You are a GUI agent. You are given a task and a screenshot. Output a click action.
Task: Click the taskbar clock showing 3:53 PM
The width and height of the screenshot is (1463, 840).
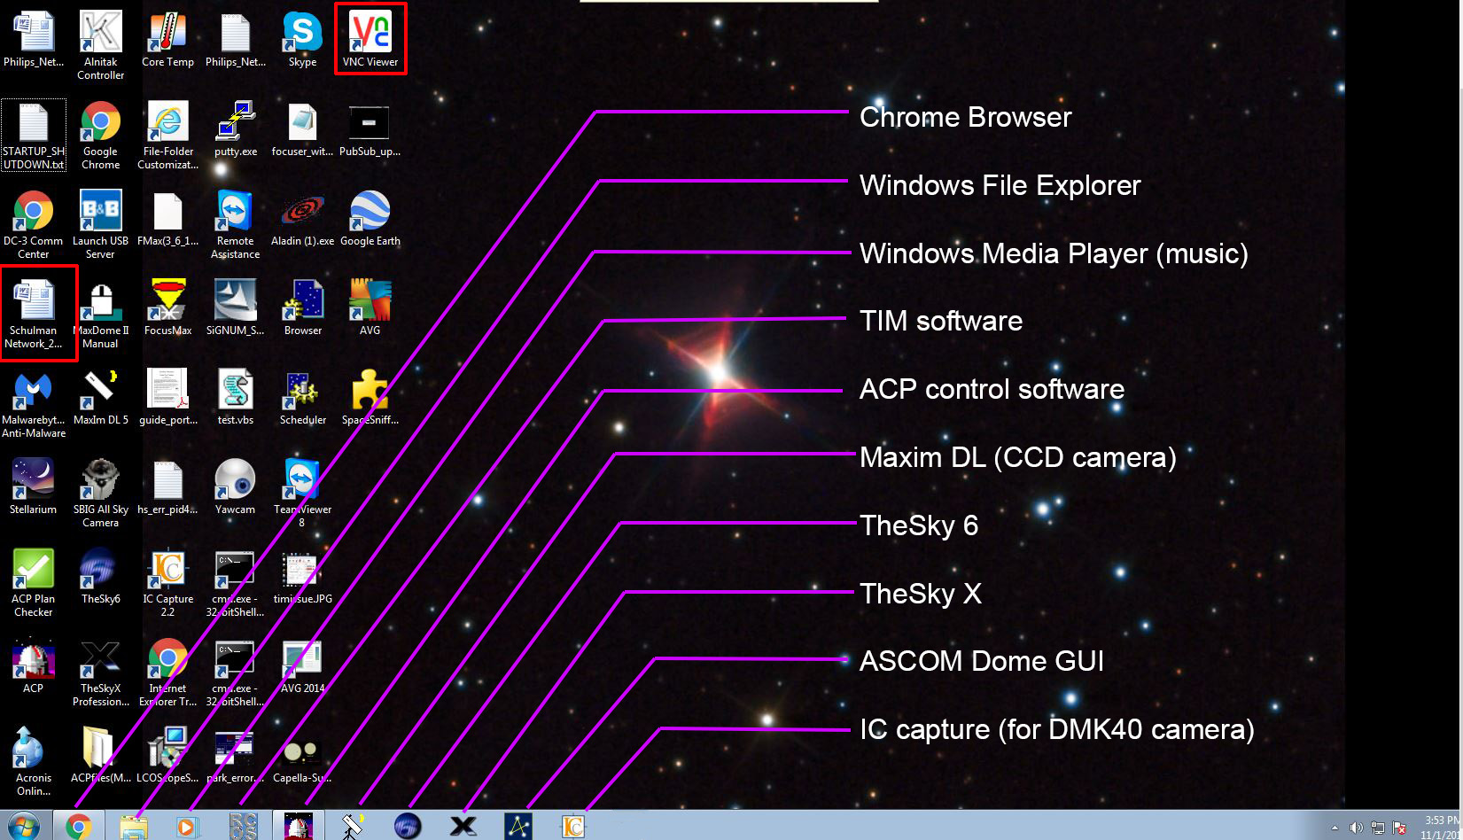tap(1443, 827)
